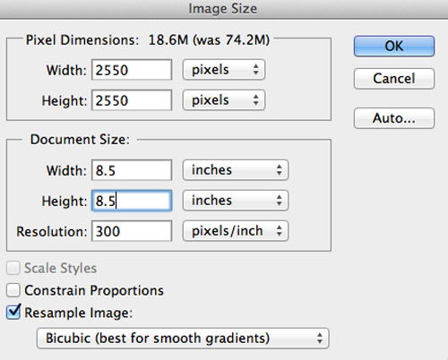Click the pixel Height field showing 2550

click(x=132, y=100)
